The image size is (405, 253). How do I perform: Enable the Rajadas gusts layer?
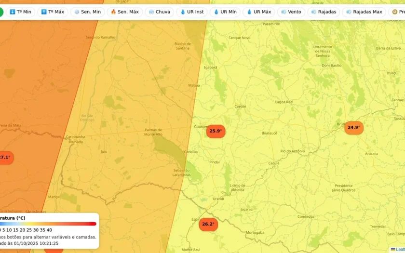click(x=324, y=12)
